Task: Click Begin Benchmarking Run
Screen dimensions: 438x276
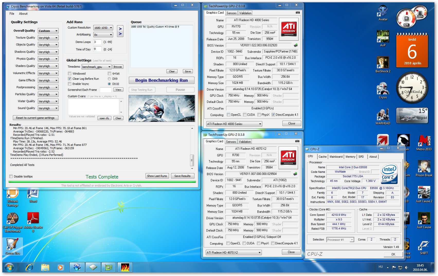Action: pyautogui.click(x=162, y=80)
